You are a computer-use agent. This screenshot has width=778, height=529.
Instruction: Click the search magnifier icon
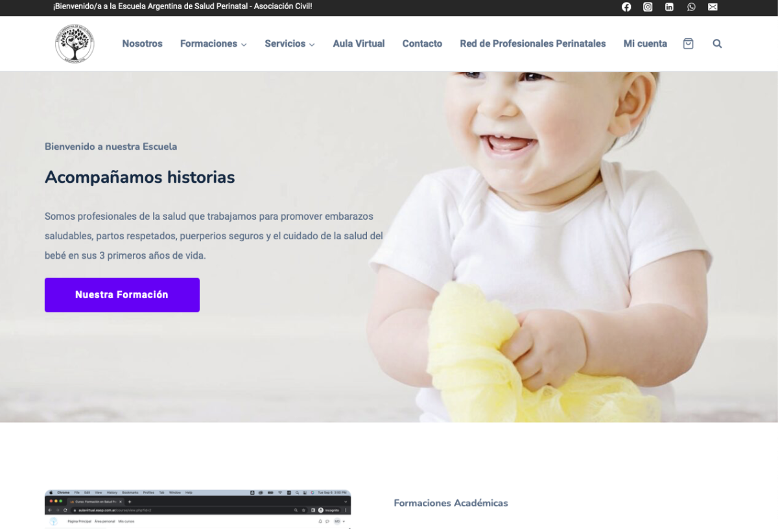(x=717, y=43)
